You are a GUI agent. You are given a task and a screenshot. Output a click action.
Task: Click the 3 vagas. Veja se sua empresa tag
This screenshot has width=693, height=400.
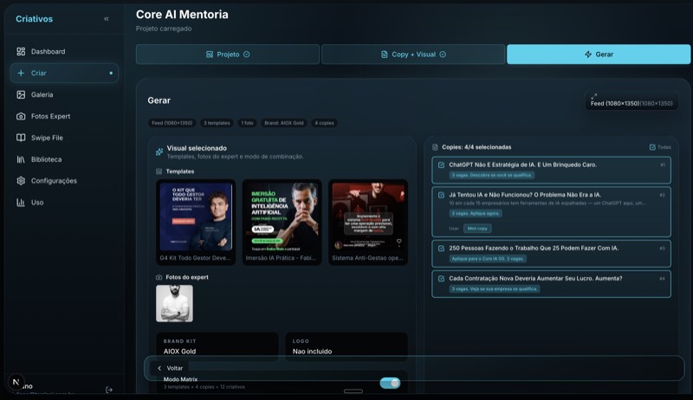[x=495, y=288]
